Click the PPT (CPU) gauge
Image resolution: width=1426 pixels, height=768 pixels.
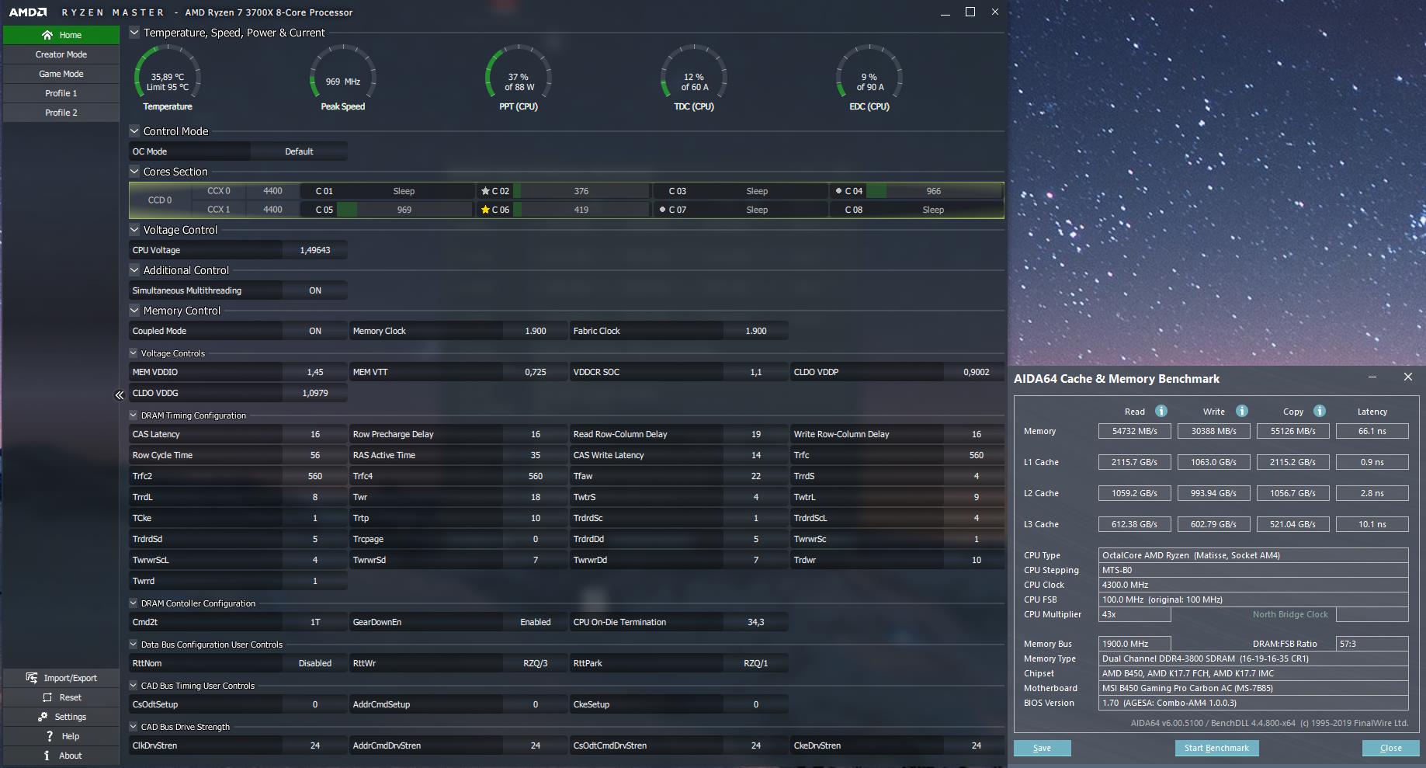point(519,78)
